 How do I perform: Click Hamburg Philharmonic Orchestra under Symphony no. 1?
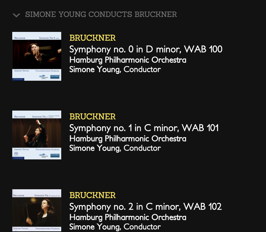pos(128,139)
